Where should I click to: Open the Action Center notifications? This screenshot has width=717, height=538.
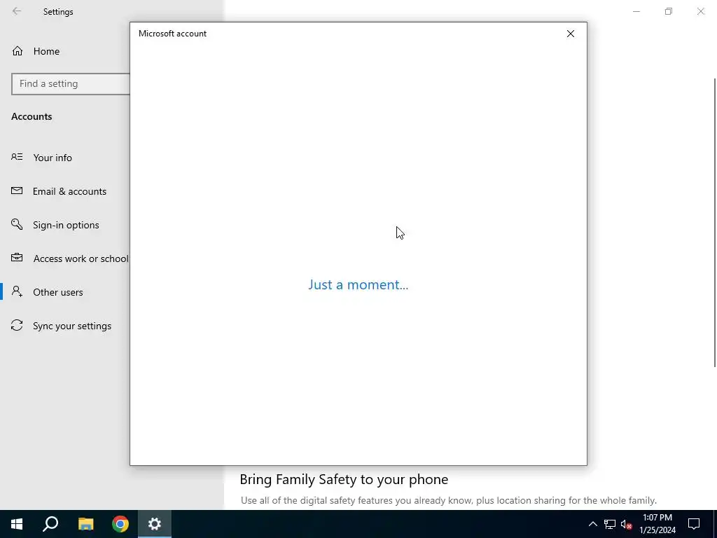point(694,524)
